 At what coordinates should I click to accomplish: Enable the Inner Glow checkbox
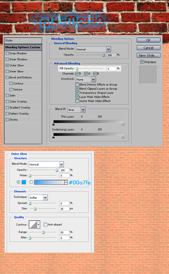[7, 72]
